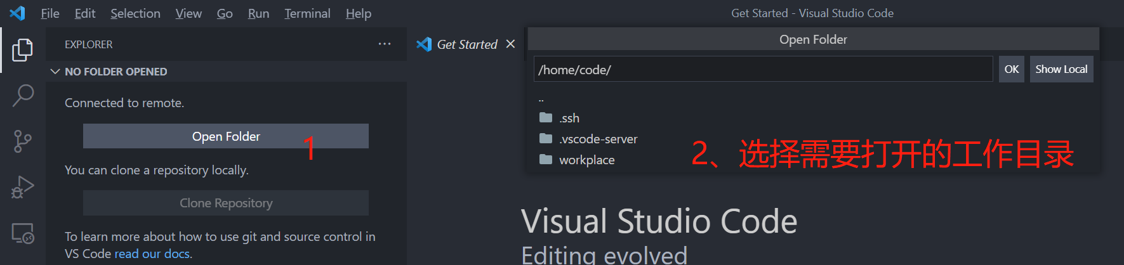The width and height of the screenshot is (1124, 265).
Task: Open the Edit menu
Action: click(85, 13)
